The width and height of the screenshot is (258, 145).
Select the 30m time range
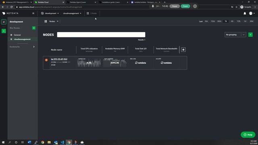pyautogui.click(x=219, y=21)
